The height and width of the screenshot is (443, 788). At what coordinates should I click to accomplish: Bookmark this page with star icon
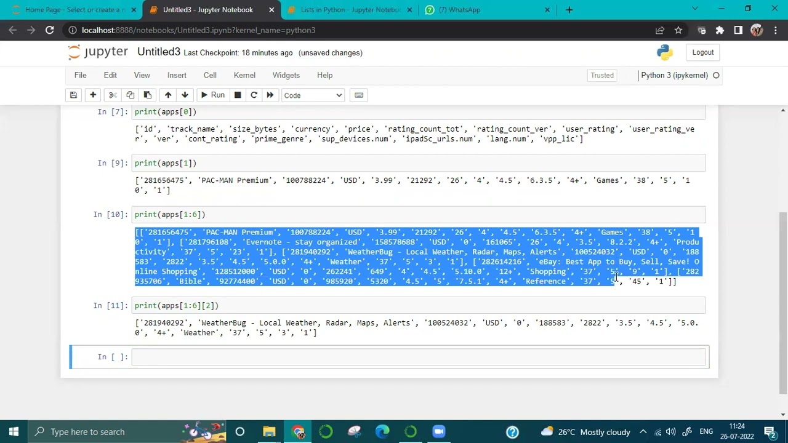(678, 30)
